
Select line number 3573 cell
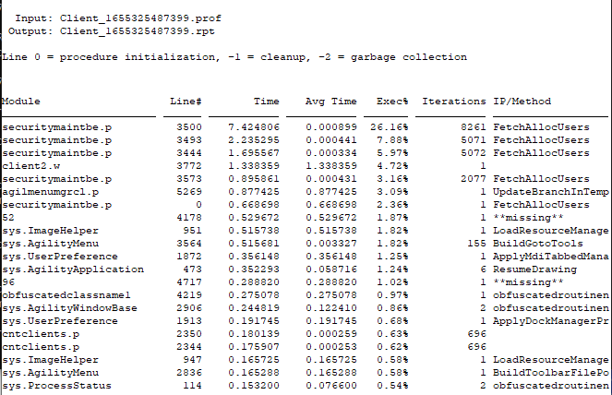(x=189, y=179)
